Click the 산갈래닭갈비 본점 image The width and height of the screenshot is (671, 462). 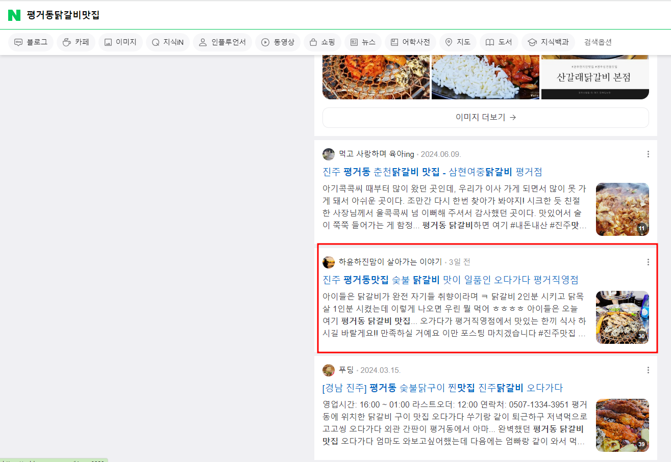coord(594,77)
